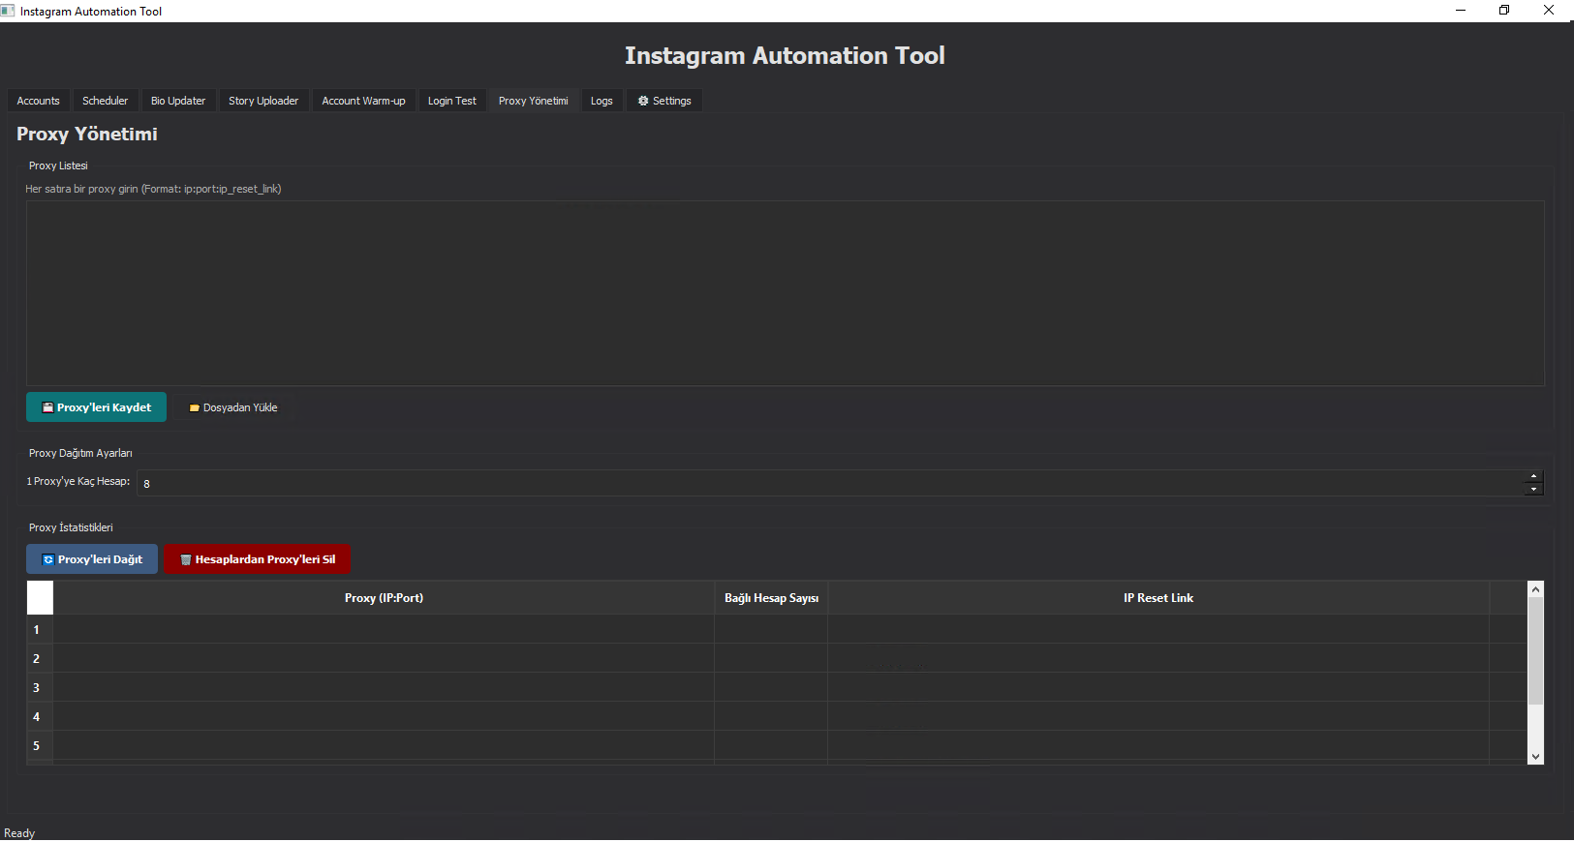Image resolution: width=1574 pixels, height=842 pixels.
Task: Switch to the Logs tab
Action: pyautogui.click(x=602, y=101)
